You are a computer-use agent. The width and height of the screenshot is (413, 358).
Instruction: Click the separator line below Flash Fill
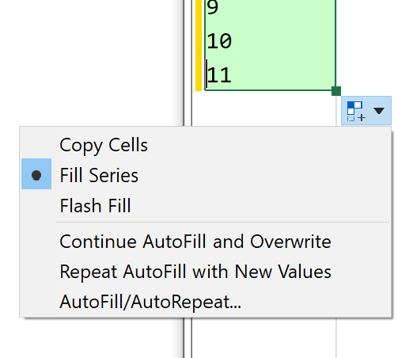point(222,223)
